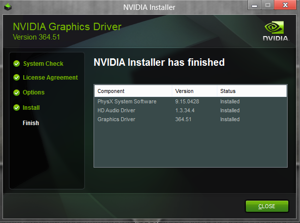
Task: Click the installer app icon in title bar
Action: (x=8, y=7)
